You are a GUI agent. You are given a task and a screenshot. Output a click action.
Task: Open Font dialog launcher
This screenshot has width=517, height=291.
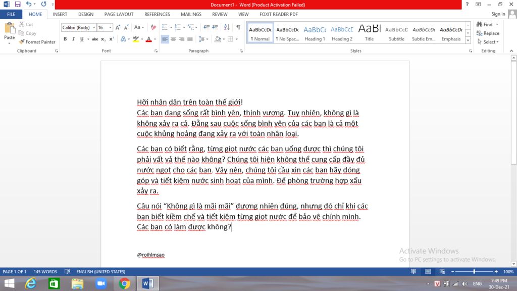click(x=156, y=51)
